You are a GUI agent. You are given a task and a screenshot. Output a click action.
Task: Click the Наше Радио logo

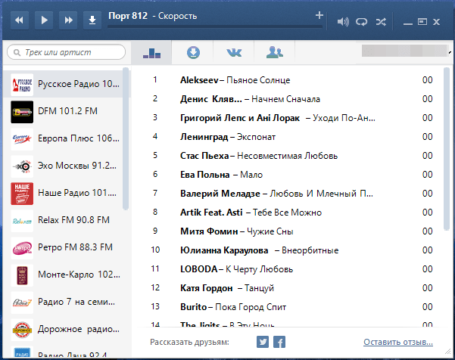(x=22, y=194)
